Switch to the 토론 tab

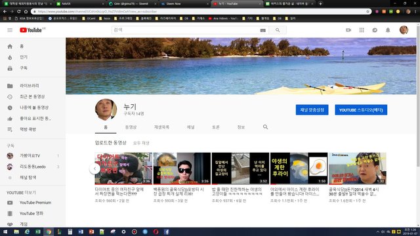tap(216, 127)
